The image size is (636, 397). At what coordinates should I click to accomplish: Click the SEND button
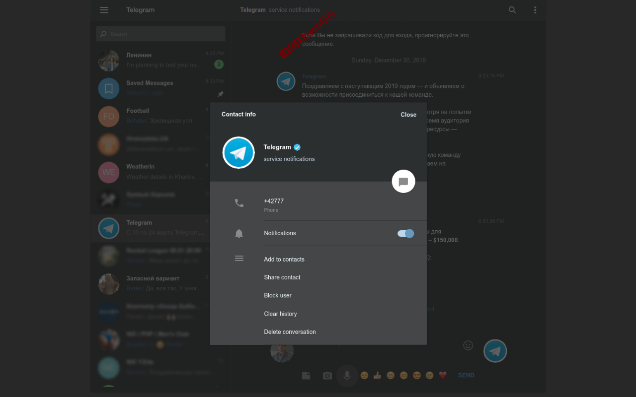(x=466, y=376)
